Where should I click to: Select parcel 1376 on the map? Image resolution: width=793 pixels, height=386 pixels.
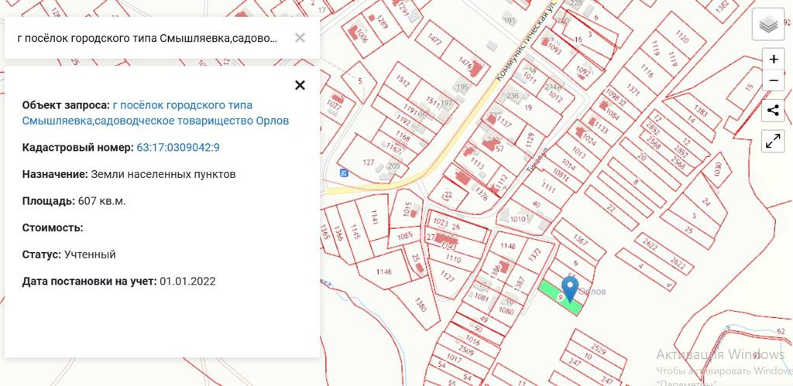pyautogui.click(x=481, y=194)
